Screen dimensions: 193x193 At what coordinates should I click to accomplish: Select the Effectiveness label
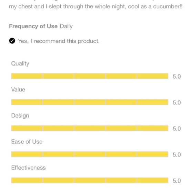click(x=28, y=168)
